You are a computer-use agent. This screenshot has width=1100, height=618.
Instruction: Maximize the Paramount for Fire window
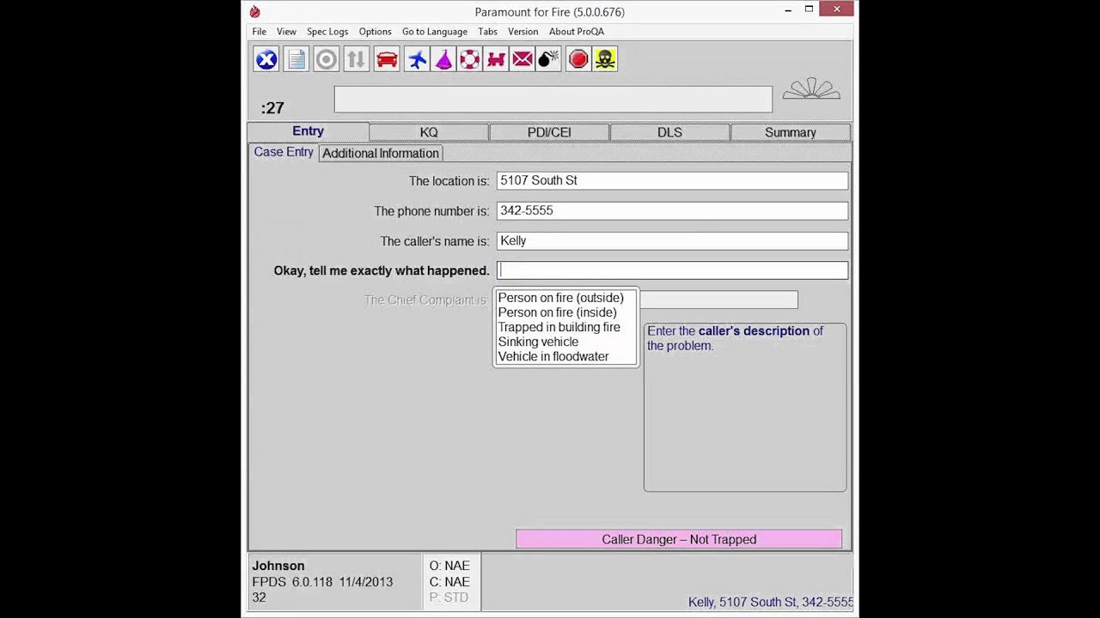tap(809, 10)
